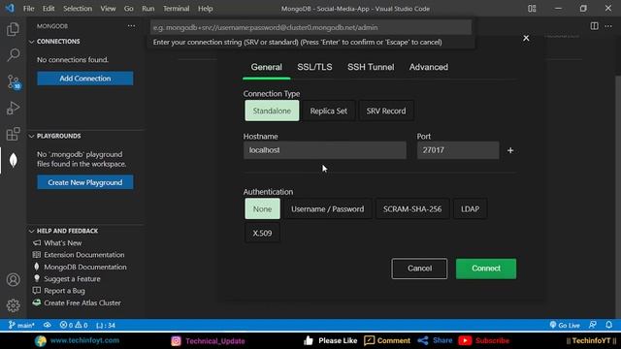
Task: Switch to the Advanced tab
Action: point(429,67)
